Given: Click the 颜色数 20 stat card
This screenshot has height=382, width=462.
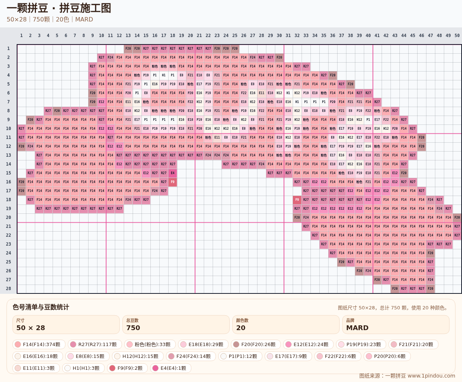Looking at the screenshot, I should click(x=286, y=325).
